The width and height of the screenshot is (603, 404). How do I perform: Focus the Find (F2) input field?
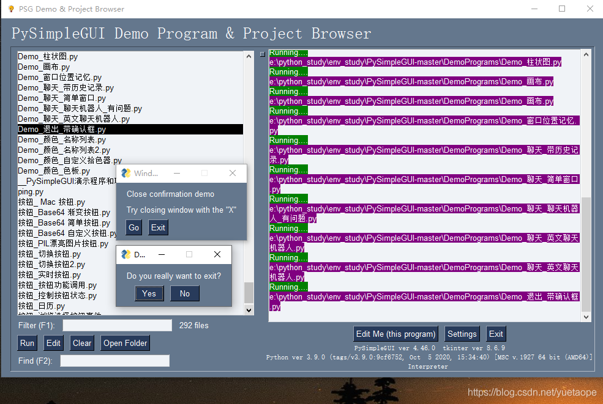click(x=115, y=361)
